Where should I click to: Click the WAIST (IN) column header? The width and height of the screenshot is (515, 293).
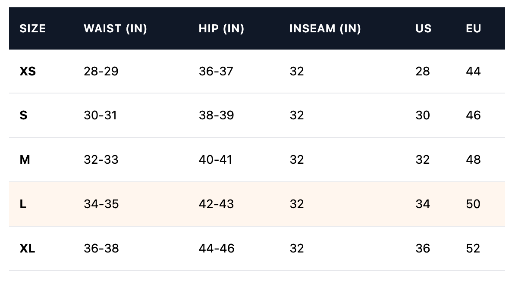tap(115, 28)
